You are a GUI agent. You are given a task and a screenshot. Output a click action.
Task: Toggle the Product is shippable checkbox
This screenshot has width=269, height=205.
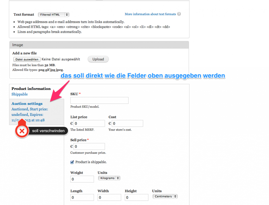click(72, 162)
